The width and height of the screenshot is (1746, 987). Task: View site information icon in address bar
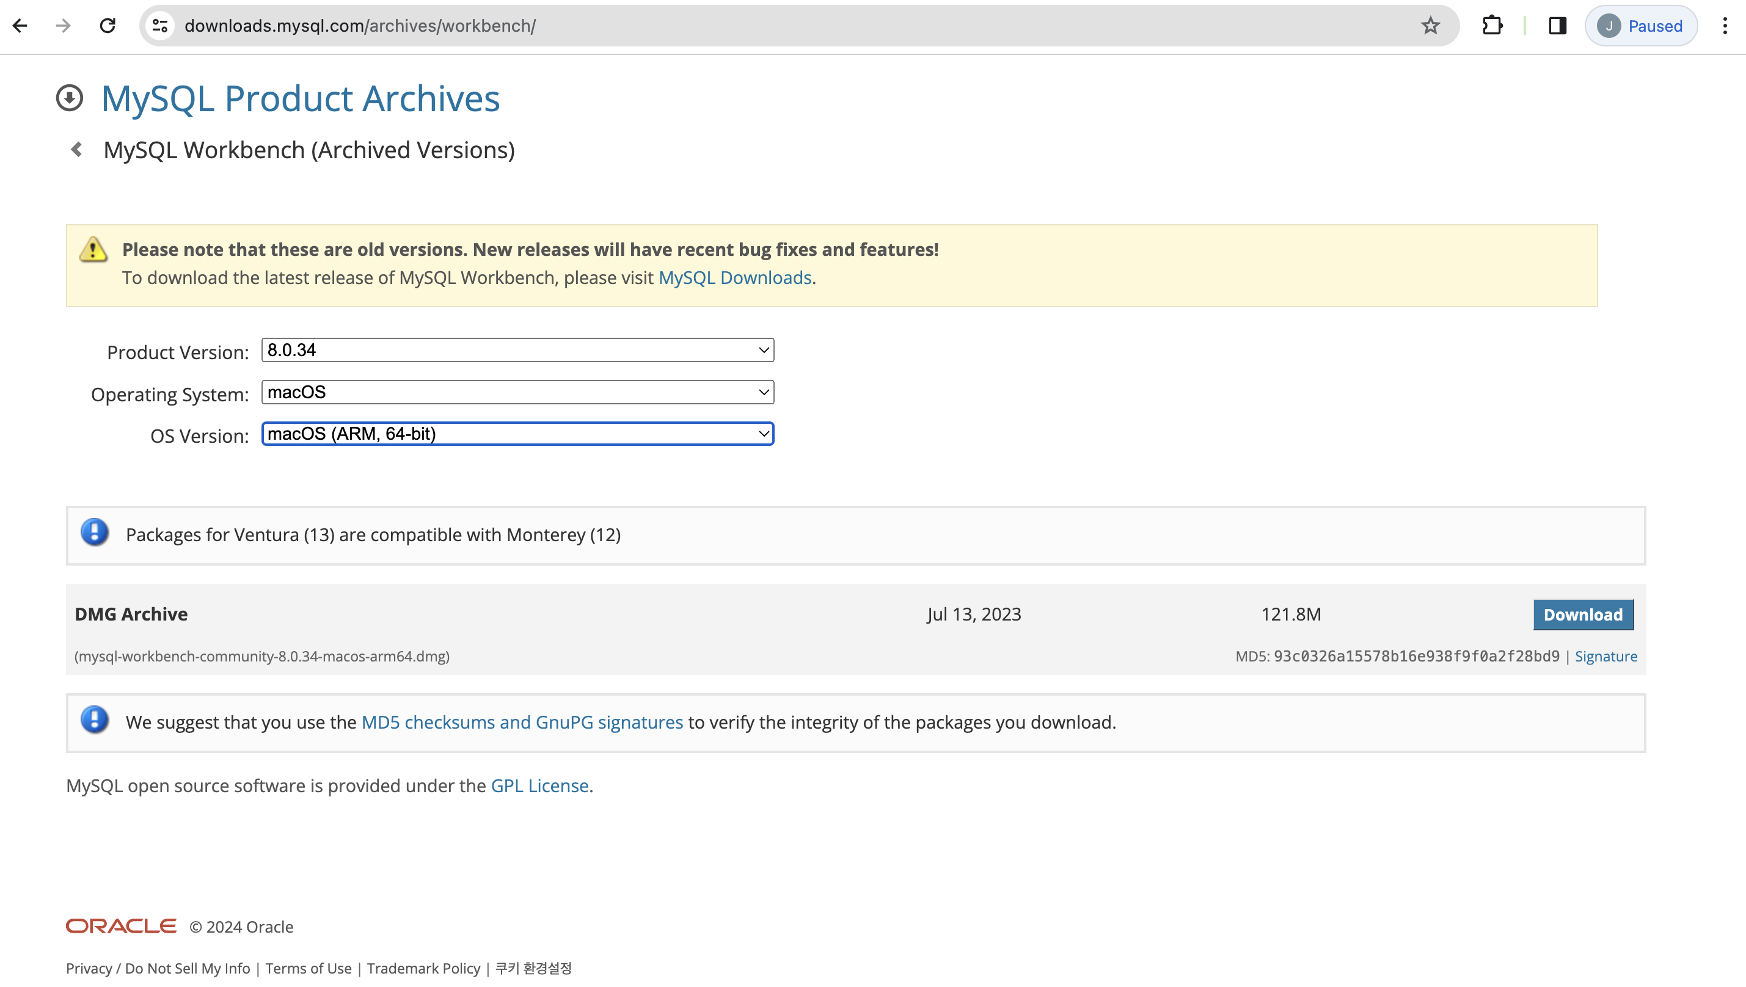pos(160,26)
